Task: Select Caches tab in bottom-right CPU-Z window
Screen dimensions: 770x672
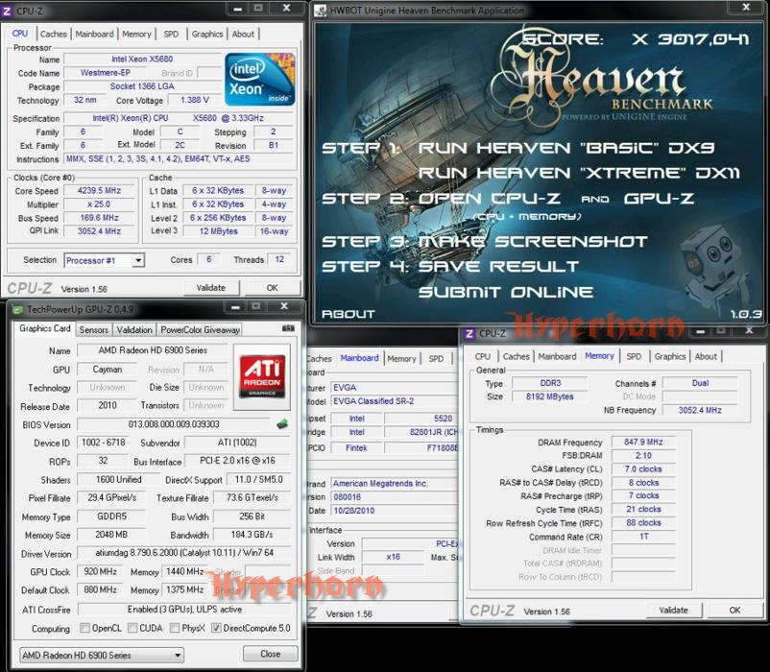Action: [517, 356]
